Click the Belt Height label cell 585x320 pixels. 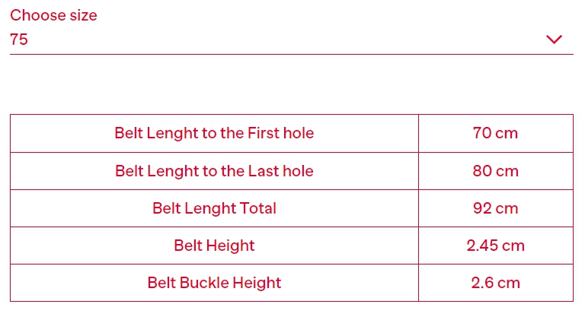click(x=214, y=246)
